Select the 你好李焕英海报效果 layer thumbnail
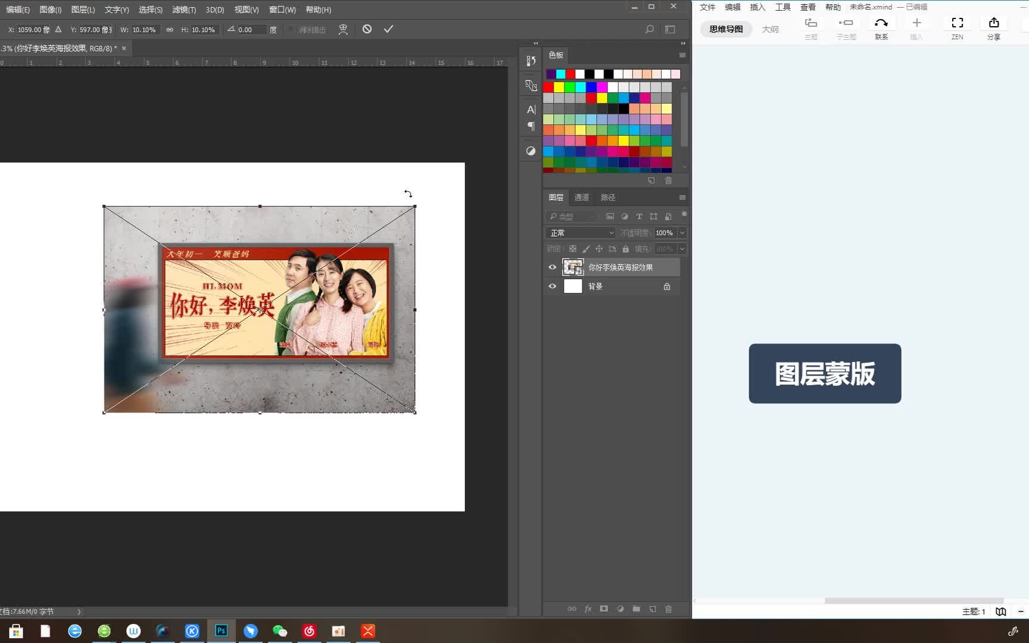This screenshot has height=643, width=1029. click(573, 267)
